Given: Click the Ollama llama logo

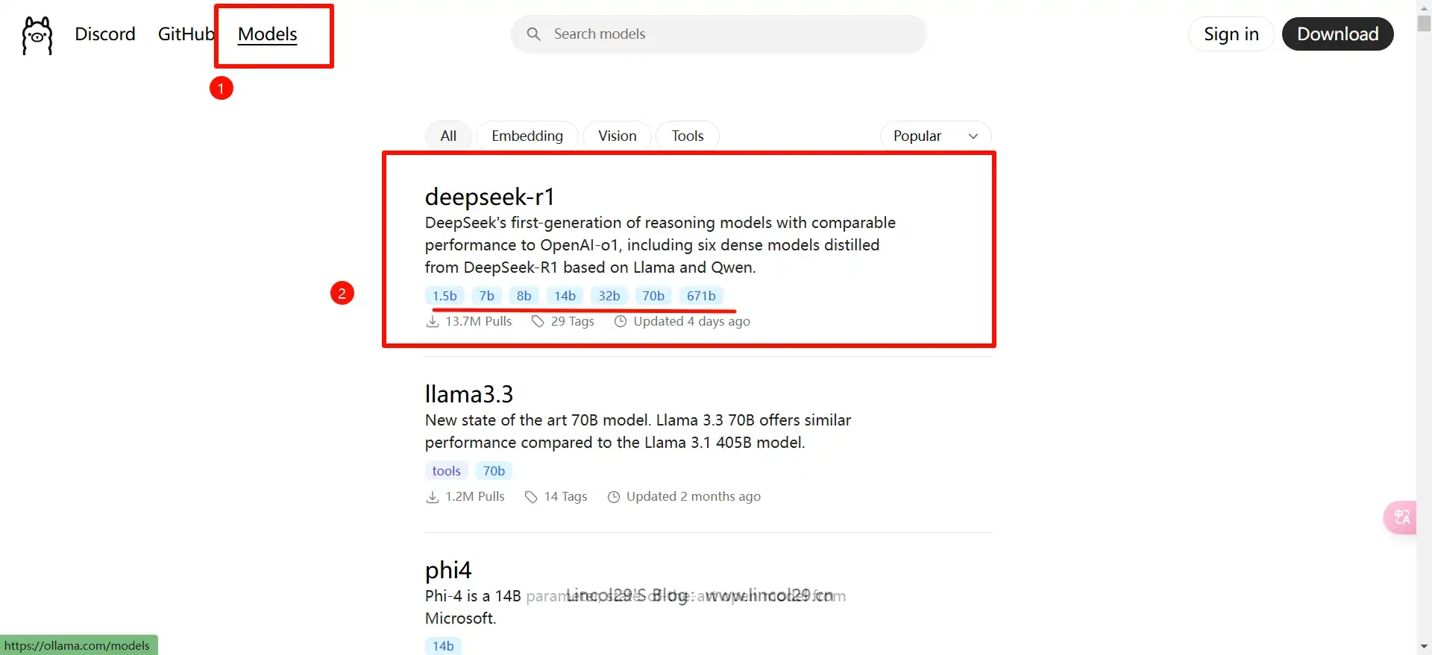Looking at the screenshot, I should click(37, 35).
